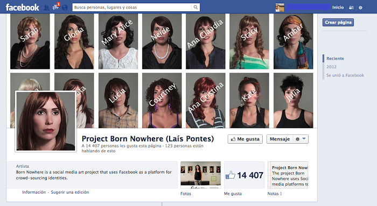Click the Fotos label
This screenshot has height=206, width=377.
186,194
